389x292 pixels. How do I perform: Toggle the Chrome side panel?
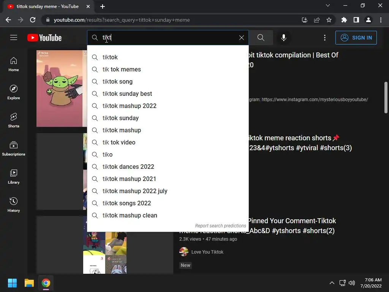point(356,20)
